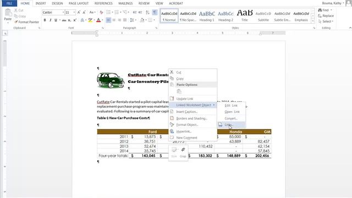Click the Crop button on mini toolbar
Image resolution: width=352 pixels, height=198 pixels.
pos(183,152)
